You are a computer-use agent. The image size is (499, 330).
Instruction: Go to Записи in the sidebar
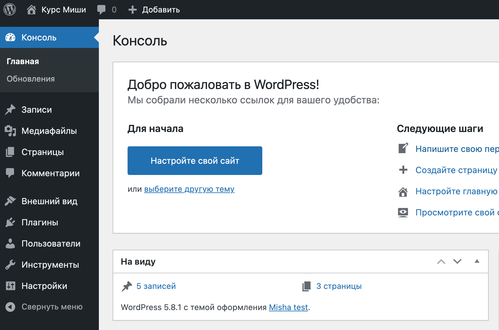pos(49,110)
